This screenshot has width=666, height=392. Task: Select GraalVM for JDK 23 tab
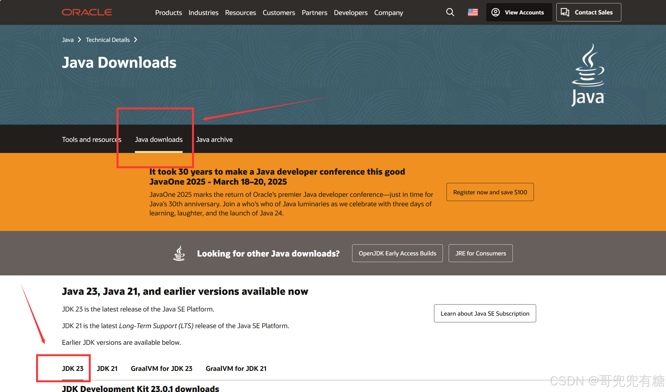coord(162,368)
